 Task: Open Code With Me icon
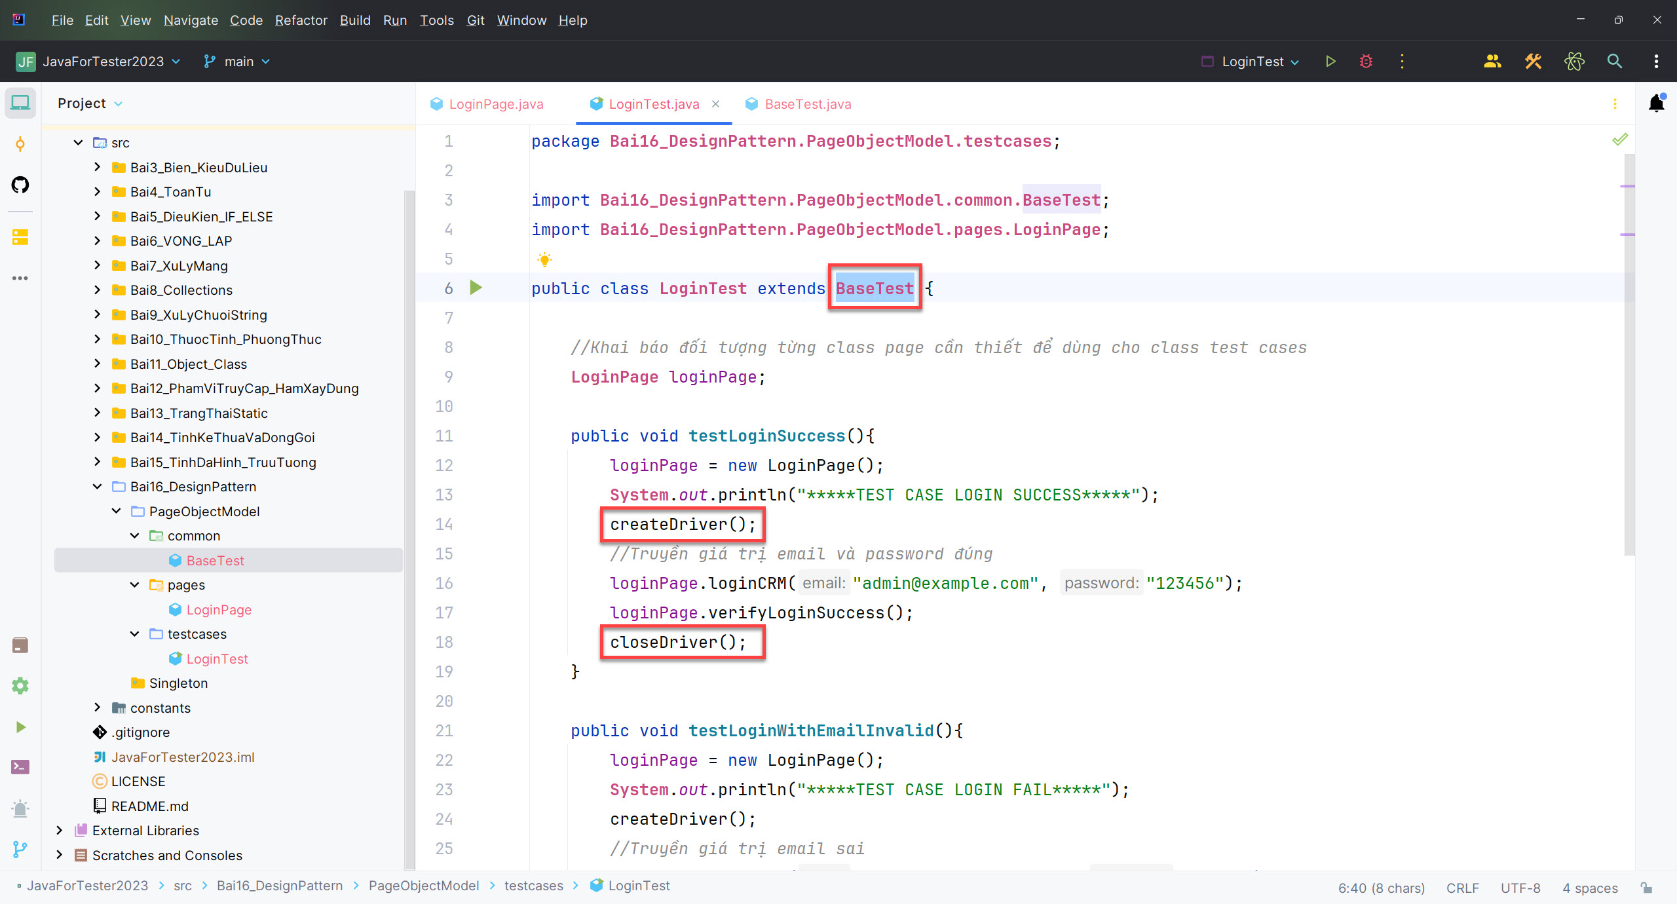[x=1492, y=62]
